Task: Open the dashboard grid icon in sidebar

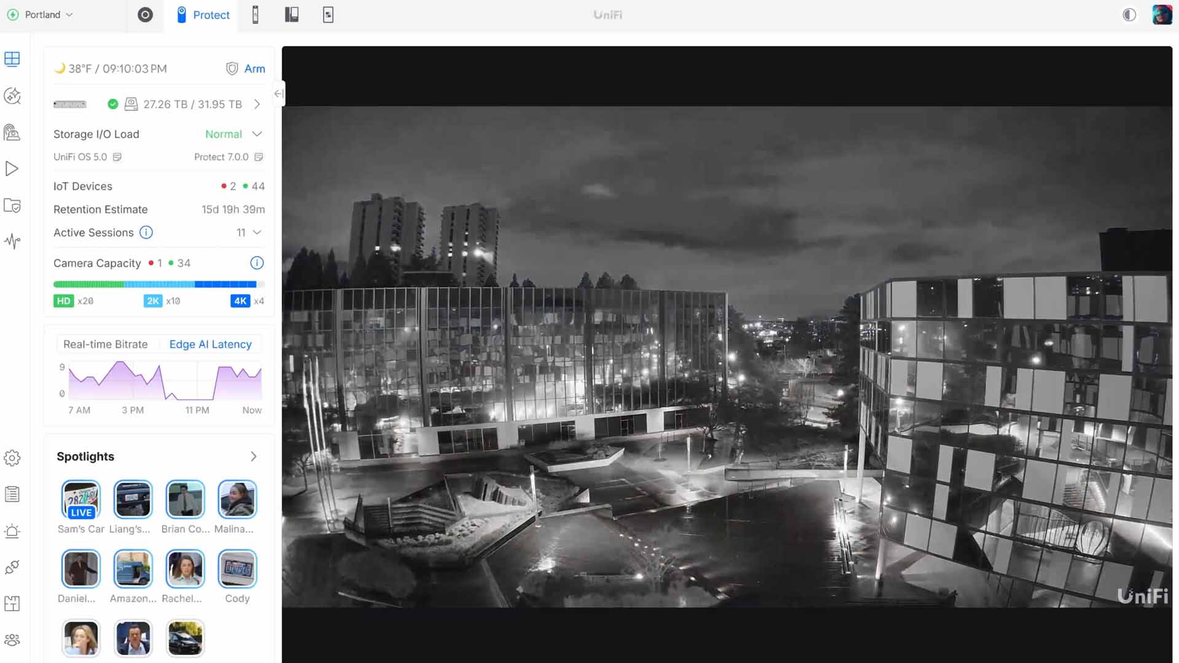Action: tap(12, 59)
